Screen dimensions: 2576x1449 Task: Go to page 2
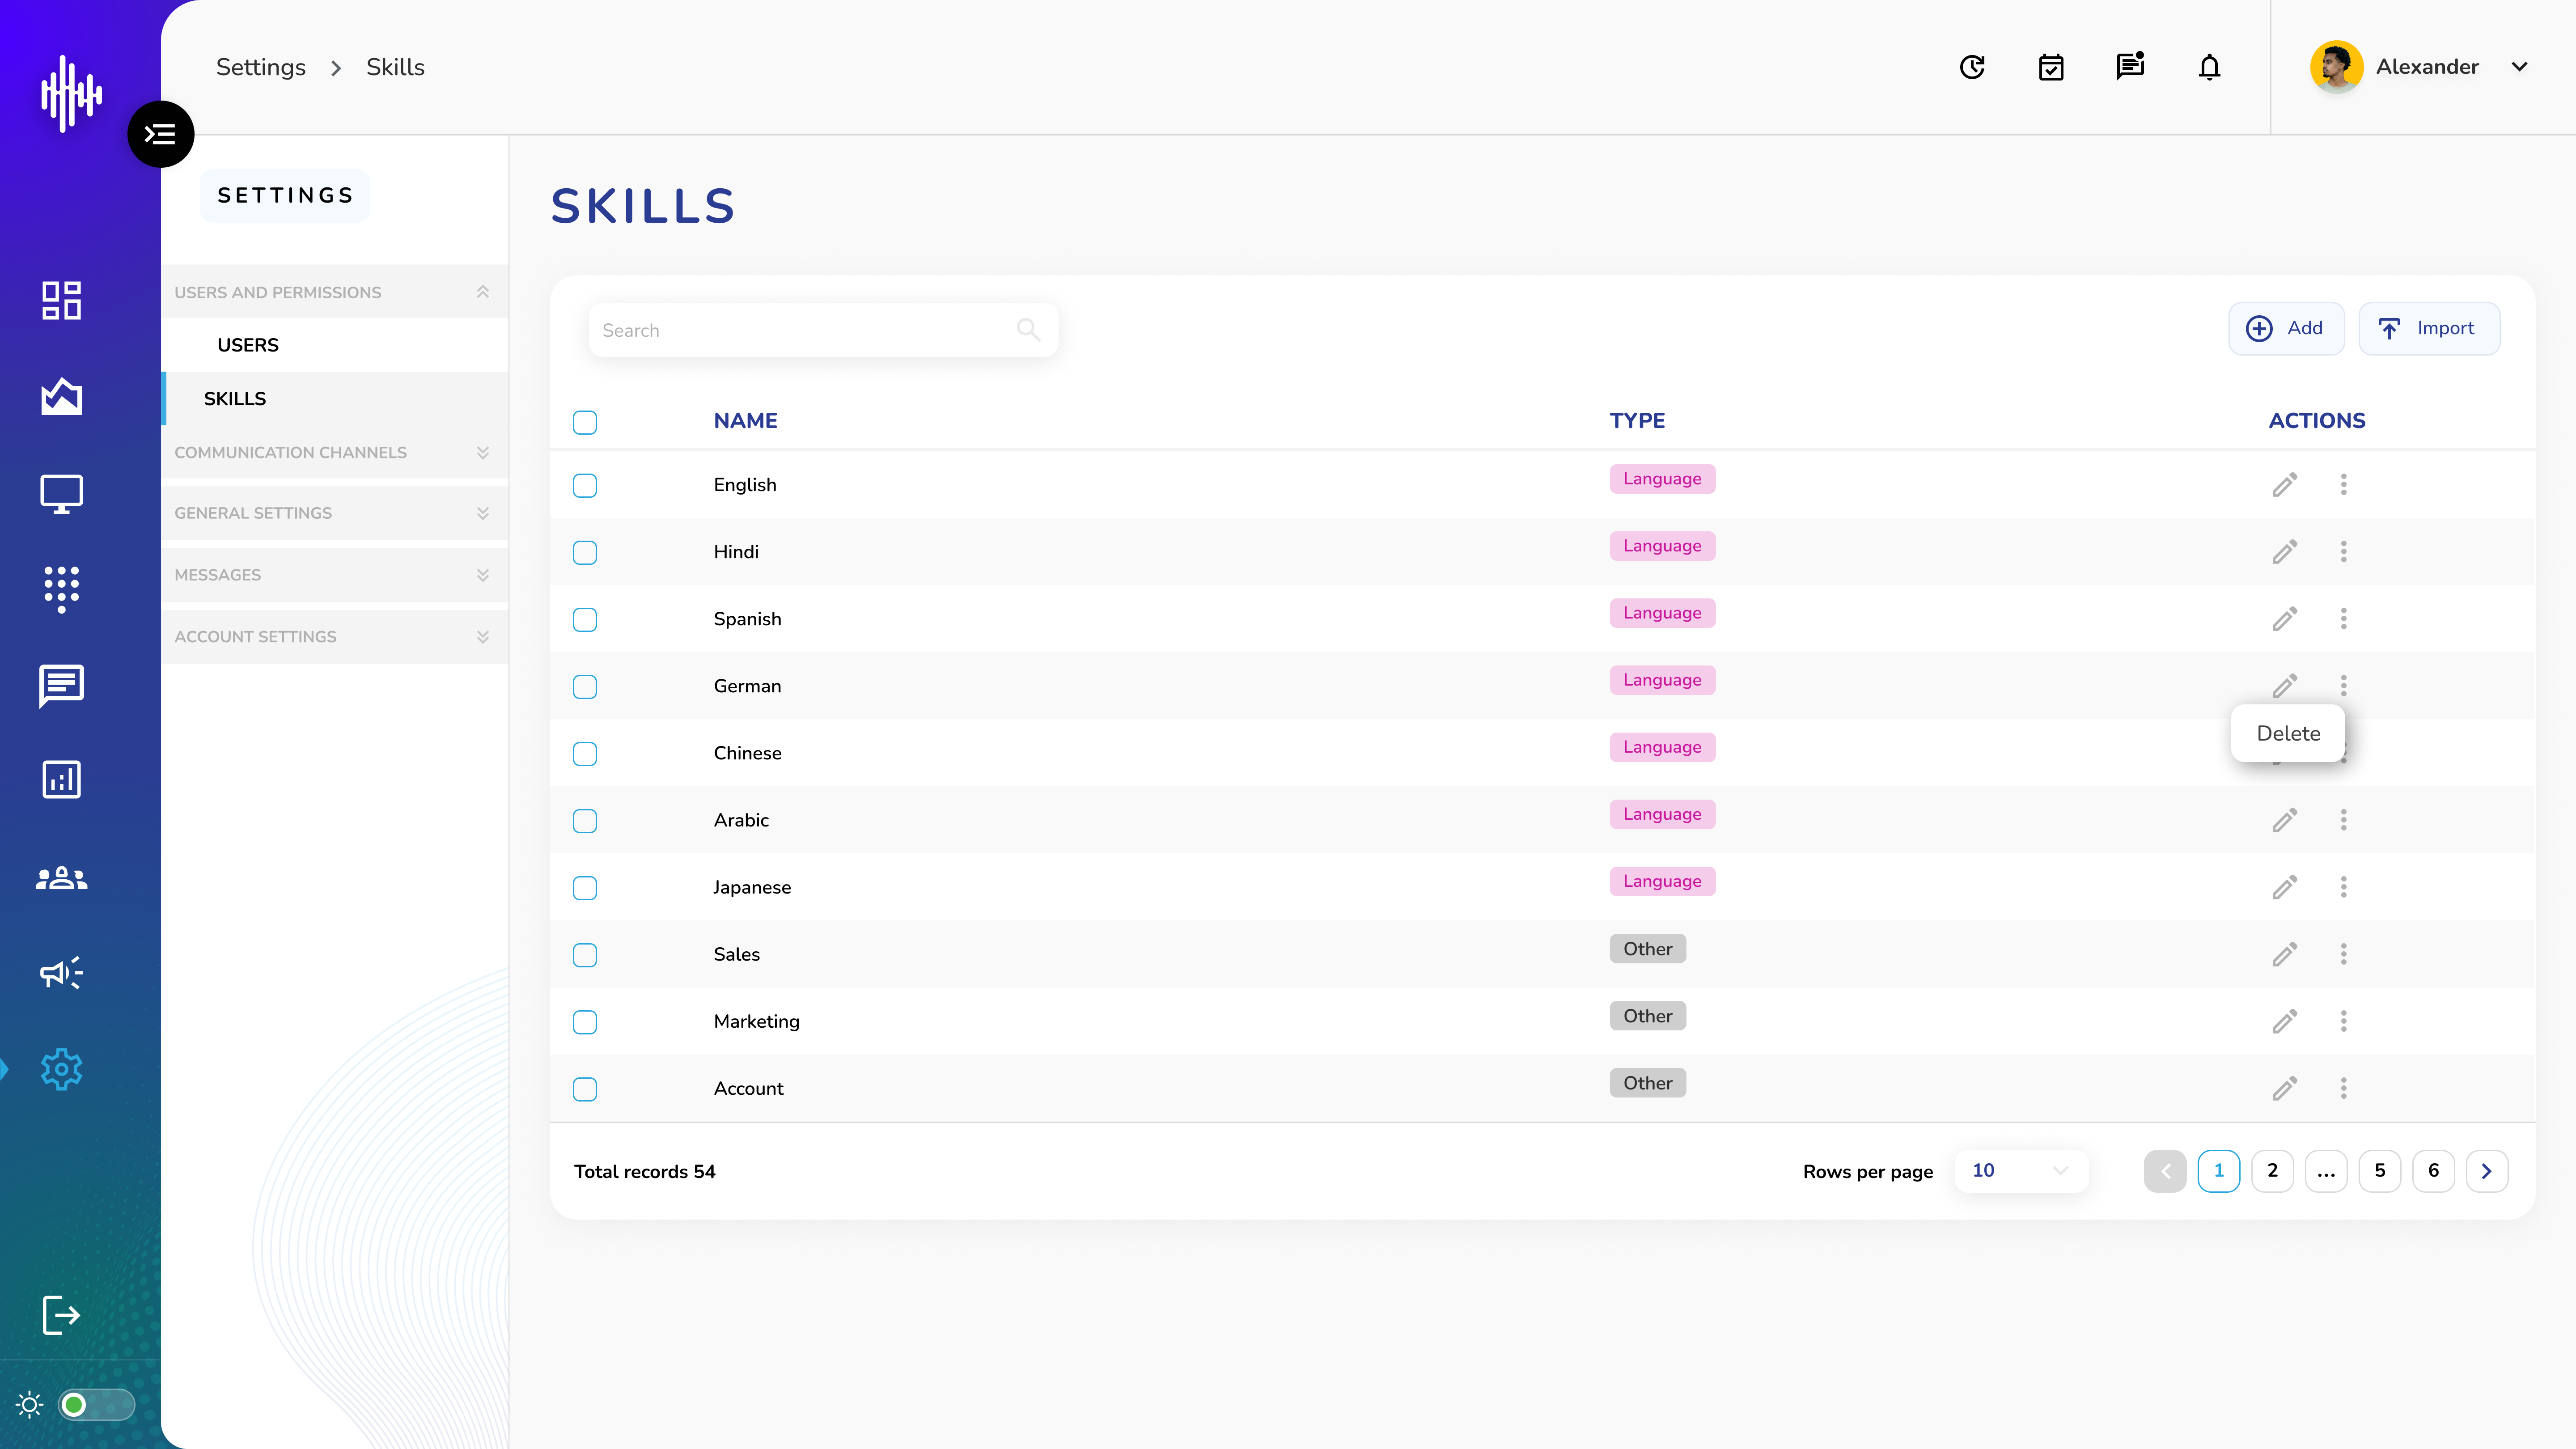point(2272,1171)
